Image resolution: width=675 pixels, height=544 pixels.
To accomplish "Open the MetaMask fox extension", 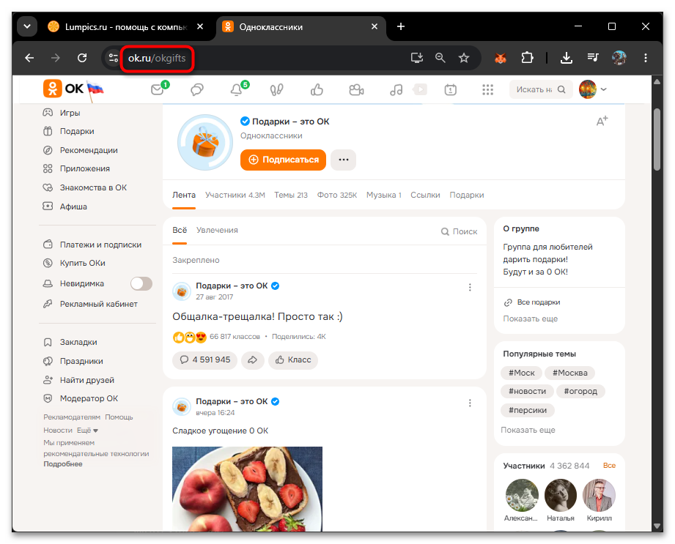I will 501,58.
